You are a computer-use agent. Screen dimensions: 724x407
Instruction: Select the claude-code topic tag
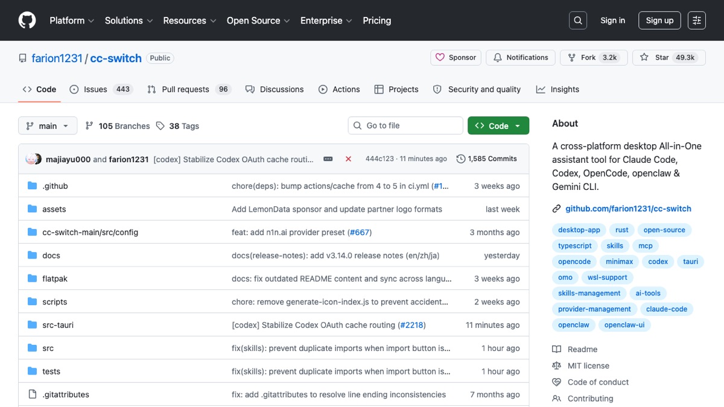click(666, 309)
